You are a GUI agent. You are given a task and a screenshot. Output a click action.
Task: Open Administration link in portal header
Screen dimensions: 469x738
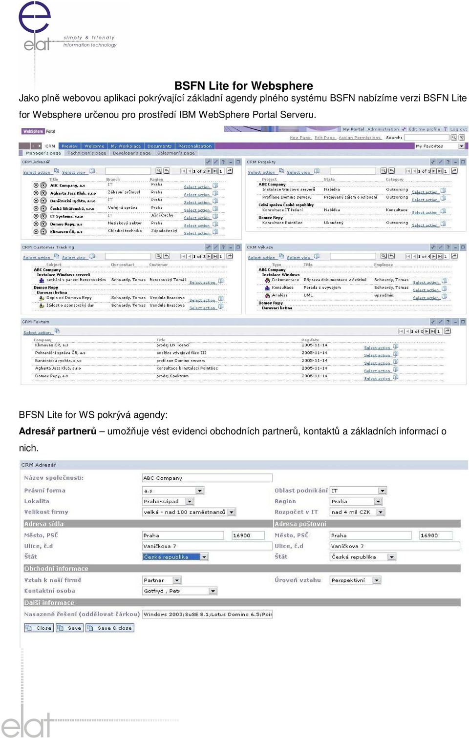[383, 129]
